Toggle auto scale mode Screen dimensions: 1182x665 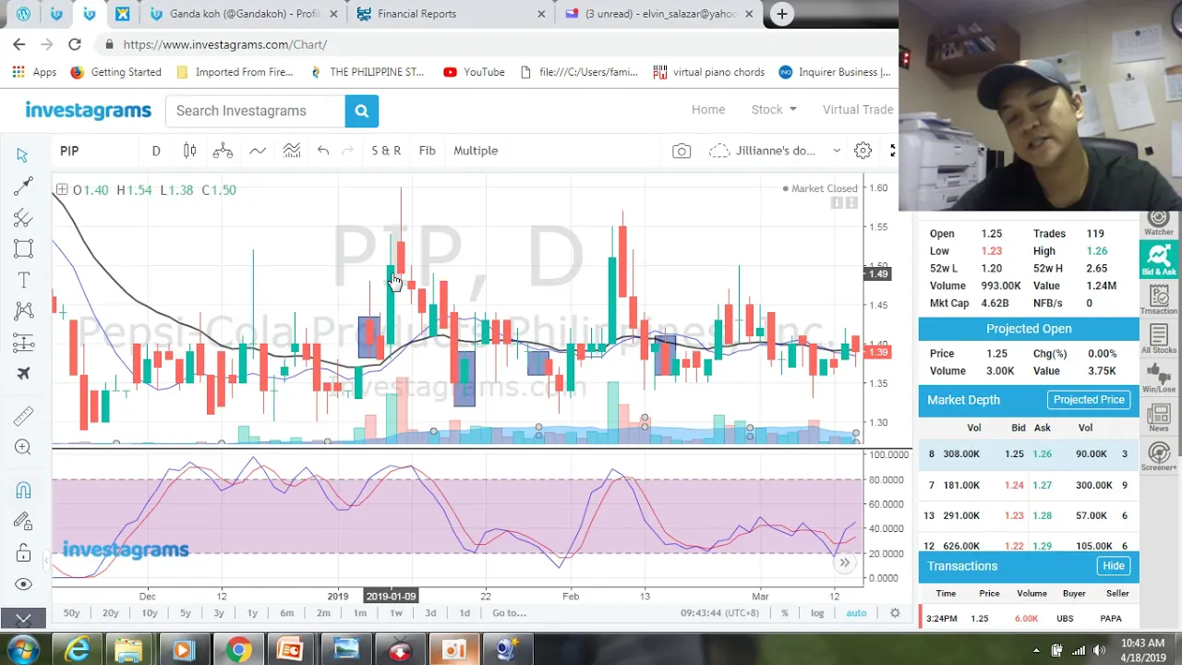click(856, 613)
